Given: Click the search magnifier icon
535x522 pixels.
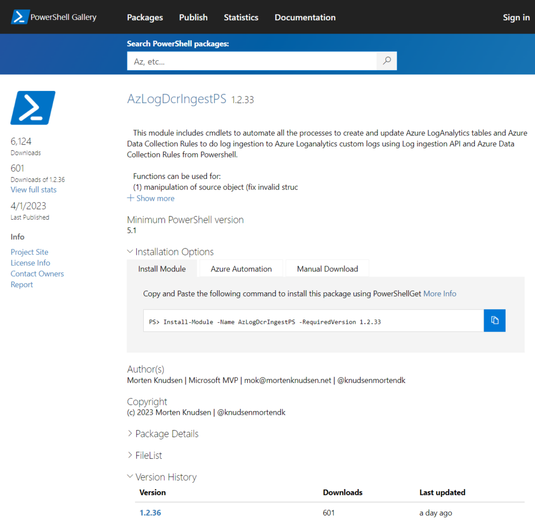Looking at the screenshot, I should tap(387, 61).
